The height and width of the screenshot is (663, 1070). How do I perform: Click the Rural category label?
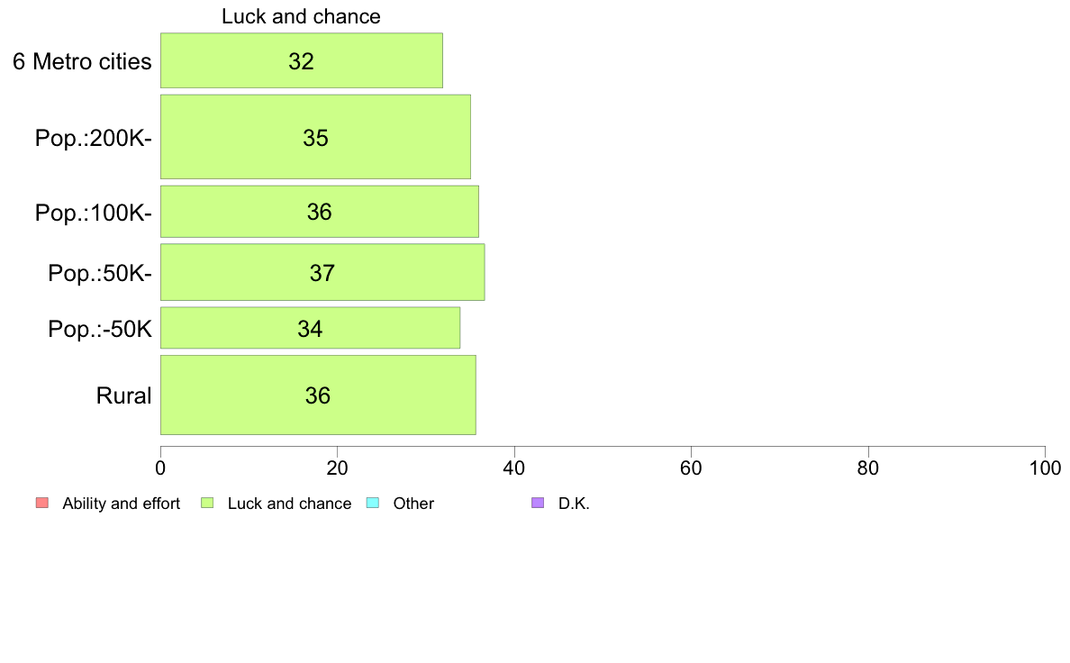123,395
